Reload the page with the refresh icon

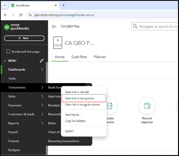pyautogui.click(x=21, y=15)
